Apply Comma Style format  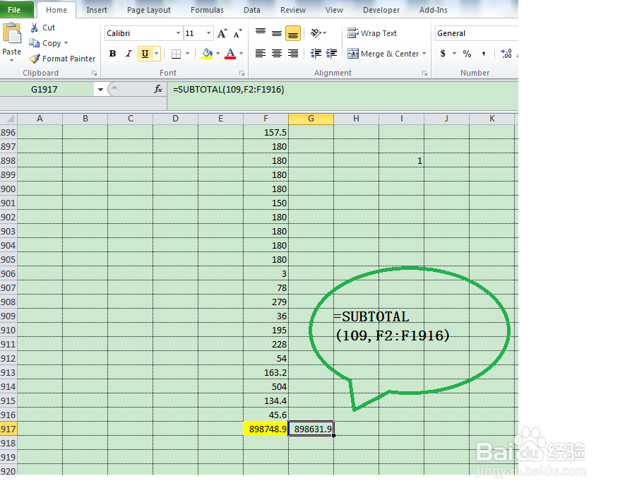(483, 54)
